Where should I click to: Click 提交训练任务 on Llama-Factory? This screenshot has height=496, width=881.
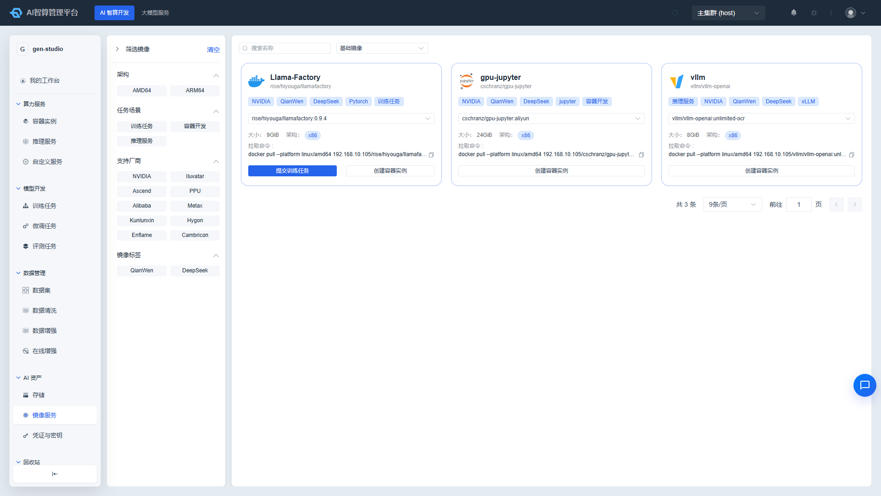click(292, 171)
